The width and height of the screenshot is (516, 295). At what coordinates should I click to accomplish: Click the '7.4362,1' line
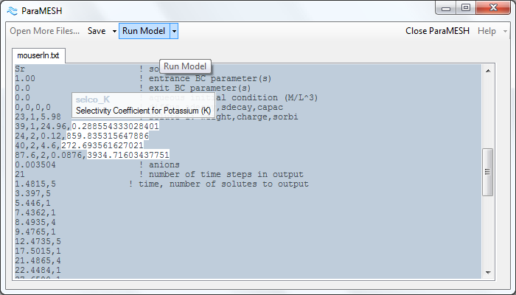(35, 212)
